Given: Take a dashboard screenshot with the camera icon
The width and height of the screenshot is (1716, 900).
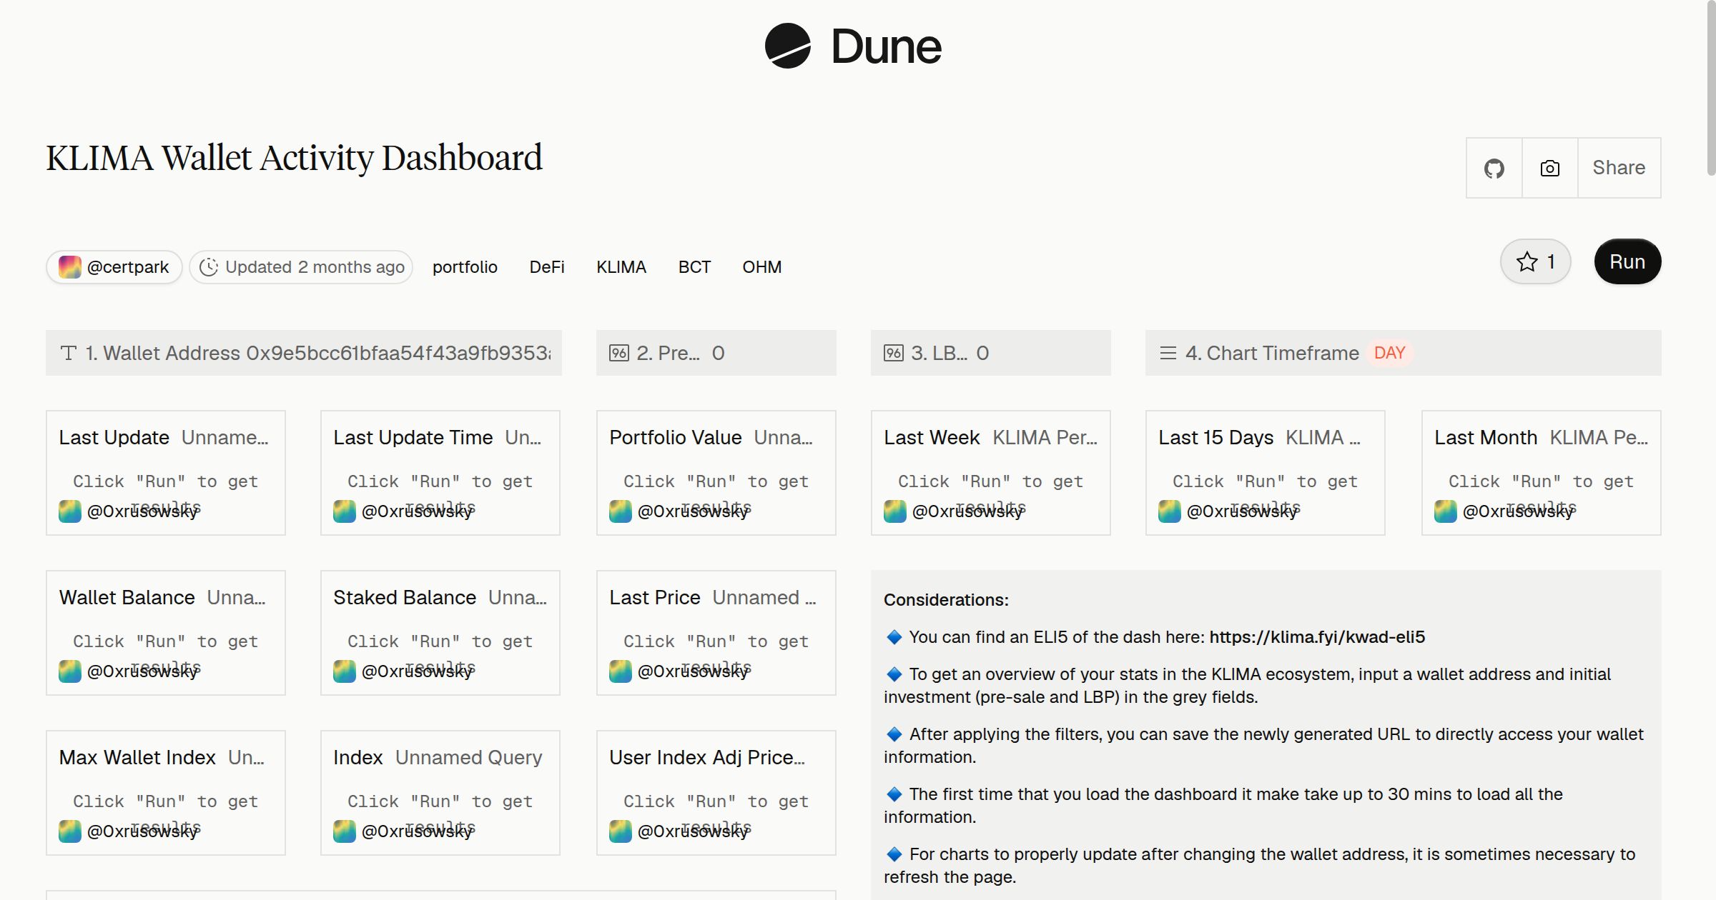Looking at the screenshot, I should (1549, 168).
